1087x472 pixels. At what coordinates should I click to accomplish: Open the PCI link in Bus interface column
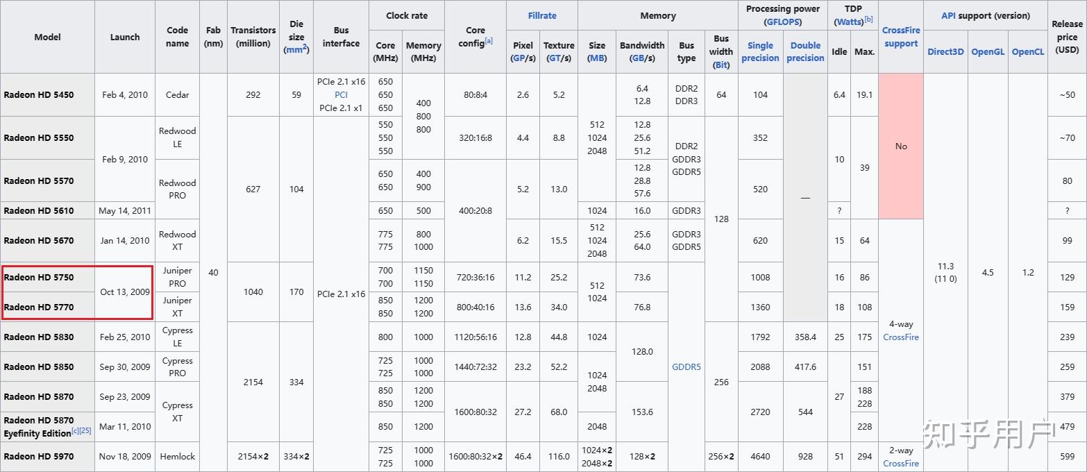(x=341, y=94)
